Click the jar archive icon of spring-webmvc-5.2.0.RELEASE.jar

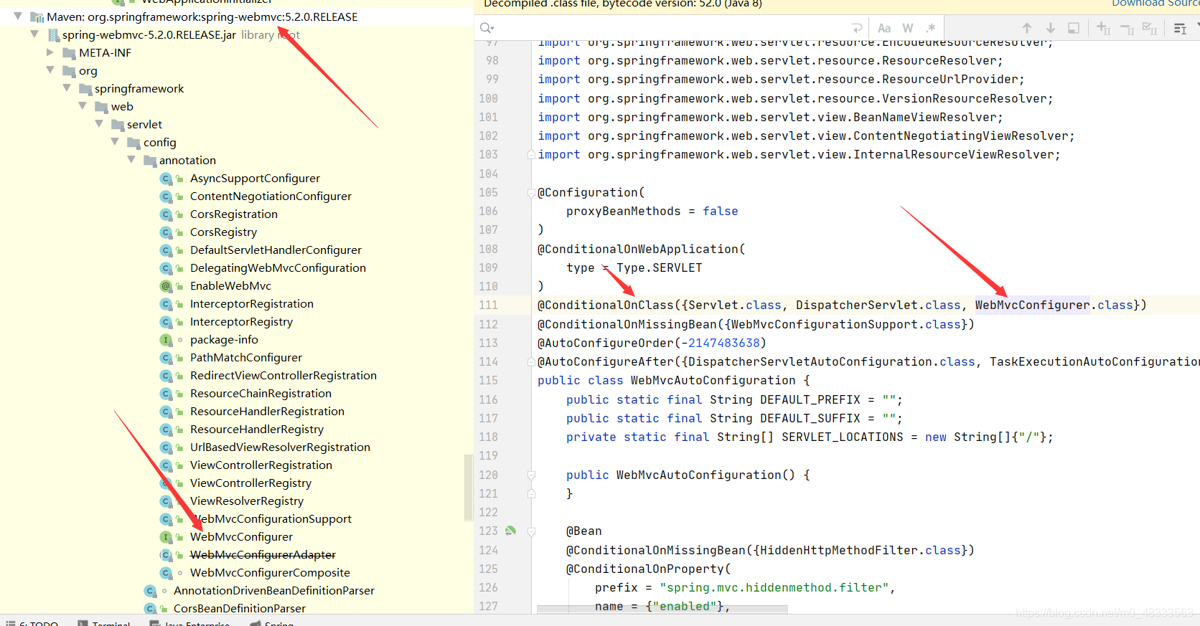(x=54, y=35)
